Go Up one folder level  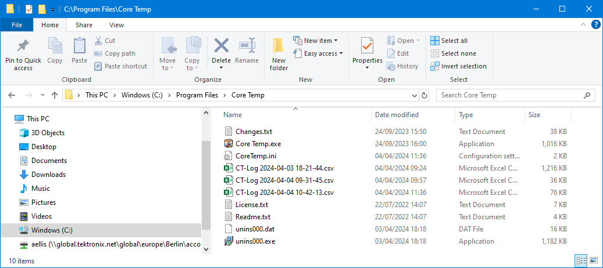pyautogui.click(x=55, y=95)
